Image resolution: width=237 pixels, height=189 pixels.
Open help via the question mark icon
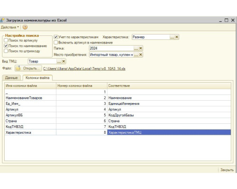(25, 27)
